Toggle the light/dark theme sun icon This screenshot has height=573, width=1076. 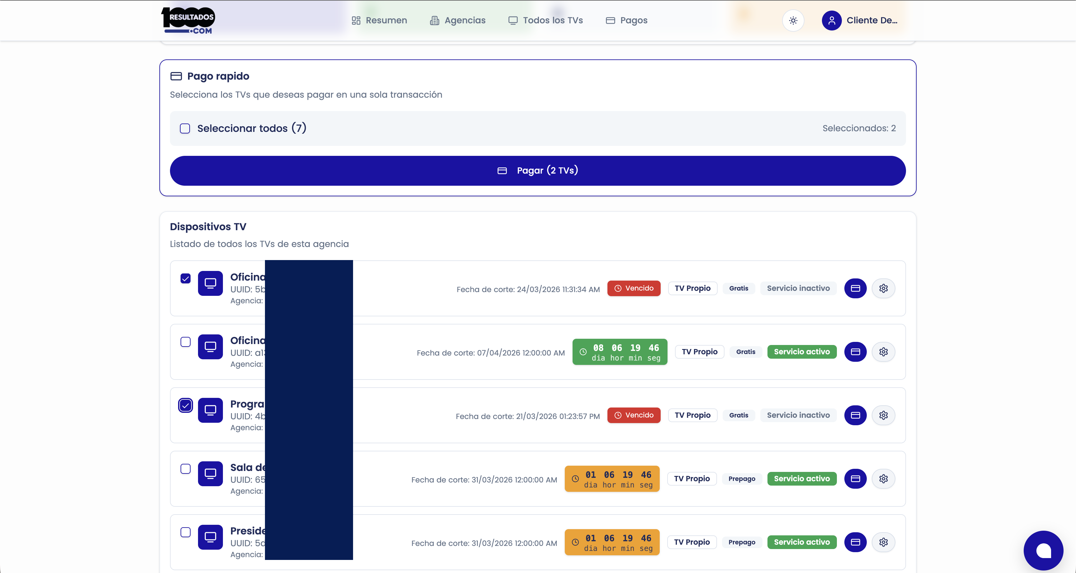793,21
